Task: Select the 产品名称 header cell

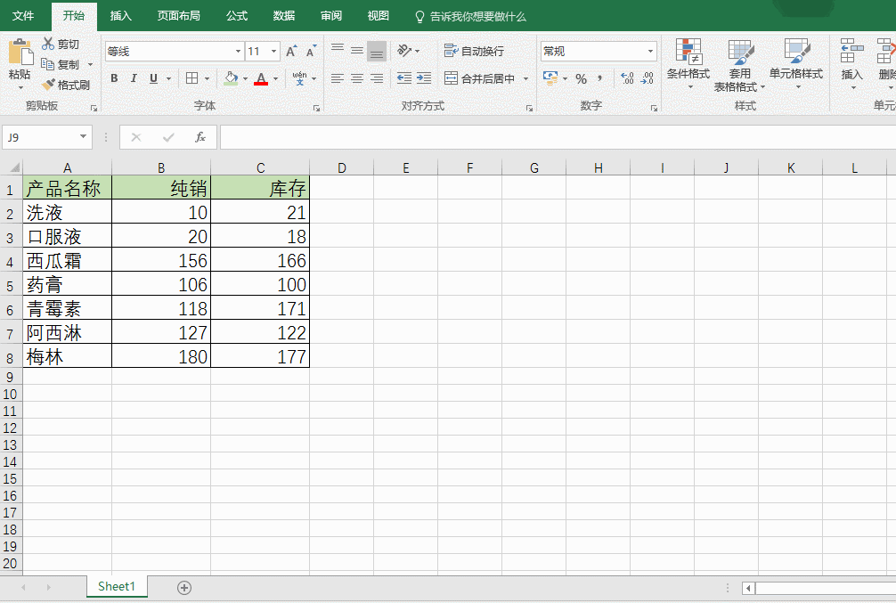Action: [x=68, y=188]
